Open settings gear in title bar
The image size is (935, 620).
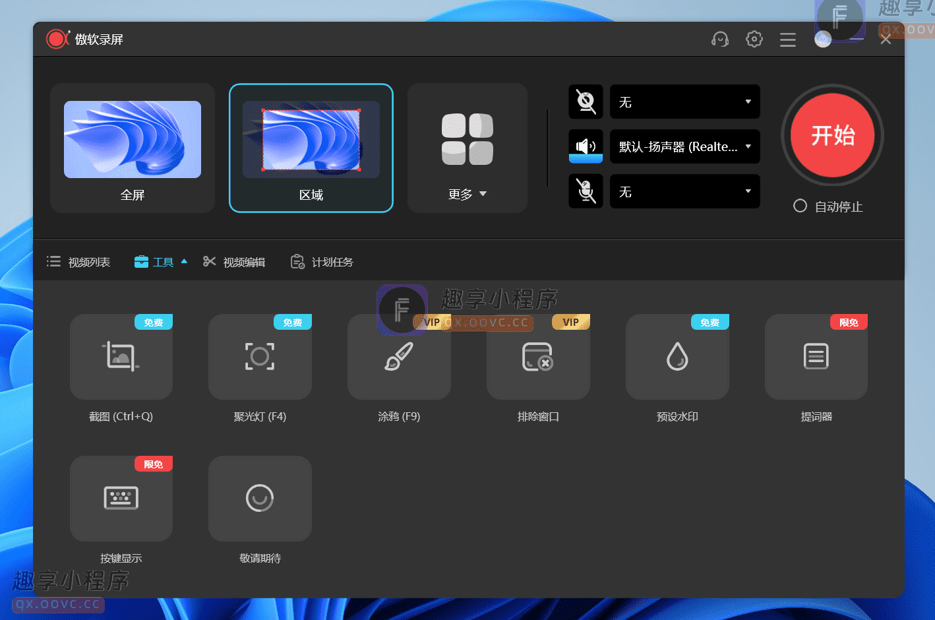click(x=754, y=40)
